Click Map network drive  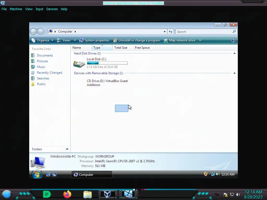(x=179, y=40)
